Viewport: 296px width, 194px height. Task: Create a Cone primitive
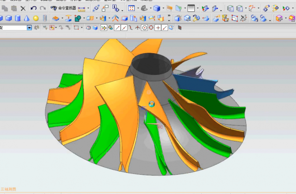click(x=27, y=18)
